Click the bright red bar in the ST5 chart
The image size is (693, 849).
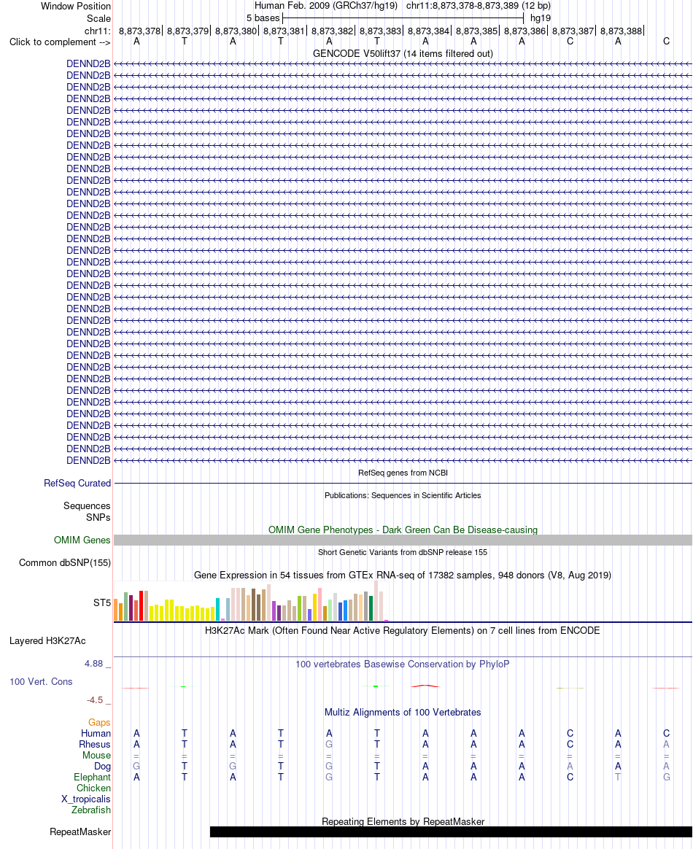click(x=142, y=605)
